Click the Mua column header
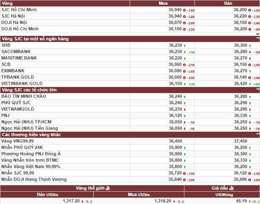Screen dimensions: 260x204 pos(163,4)
